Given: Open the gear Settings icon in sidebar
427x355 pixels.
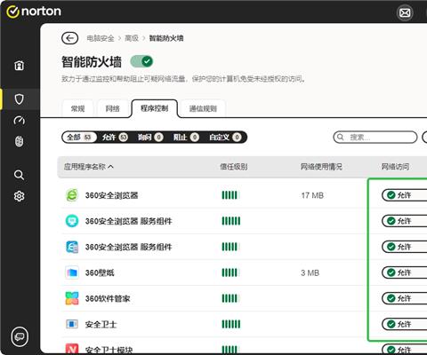Looking at the screenshot, I should (x=20, y=196).
